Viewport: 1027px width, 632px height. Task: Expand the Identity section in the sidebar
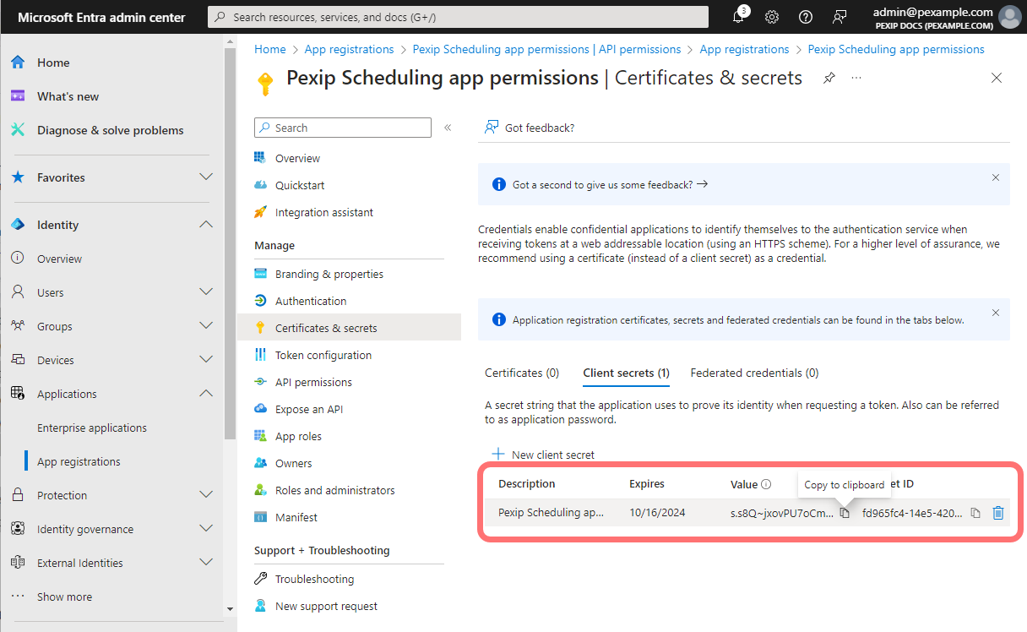[x=206, y=224]
